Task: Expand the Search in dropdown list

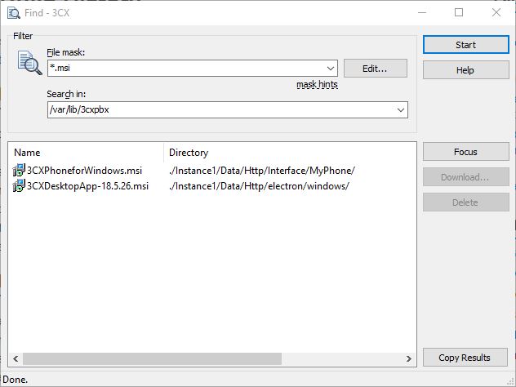Action: click(x=400, y=110)
